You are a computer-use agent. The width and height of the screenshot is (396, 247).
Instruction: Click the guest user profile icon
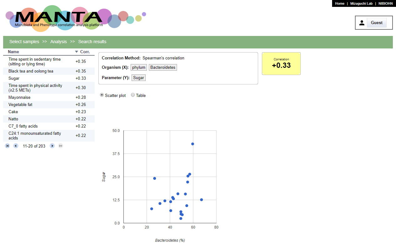coord(362,23)
